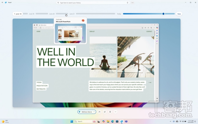Expand options on Wellness Glance pill ellipsis
This screenshot has height=124, width=198.
pyautogui.click(x=94, y=112)
